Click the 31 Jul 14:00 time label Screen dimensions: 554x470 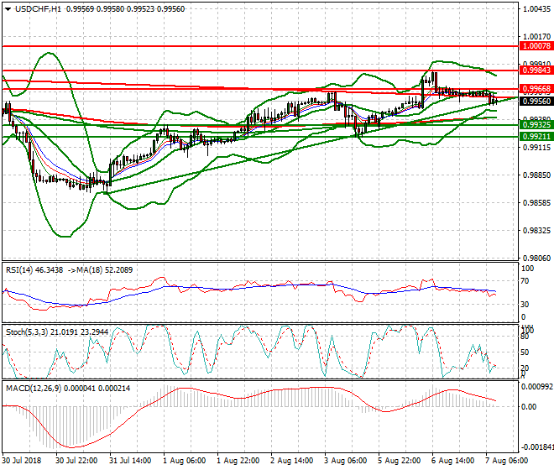click(x=130, y=461)
